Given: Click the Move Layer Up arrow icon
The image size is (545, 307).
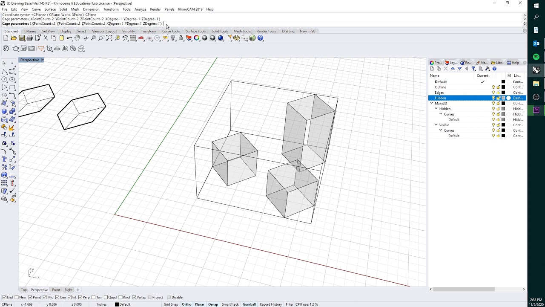Looking at the screenshot, I should tap(453, 69).
